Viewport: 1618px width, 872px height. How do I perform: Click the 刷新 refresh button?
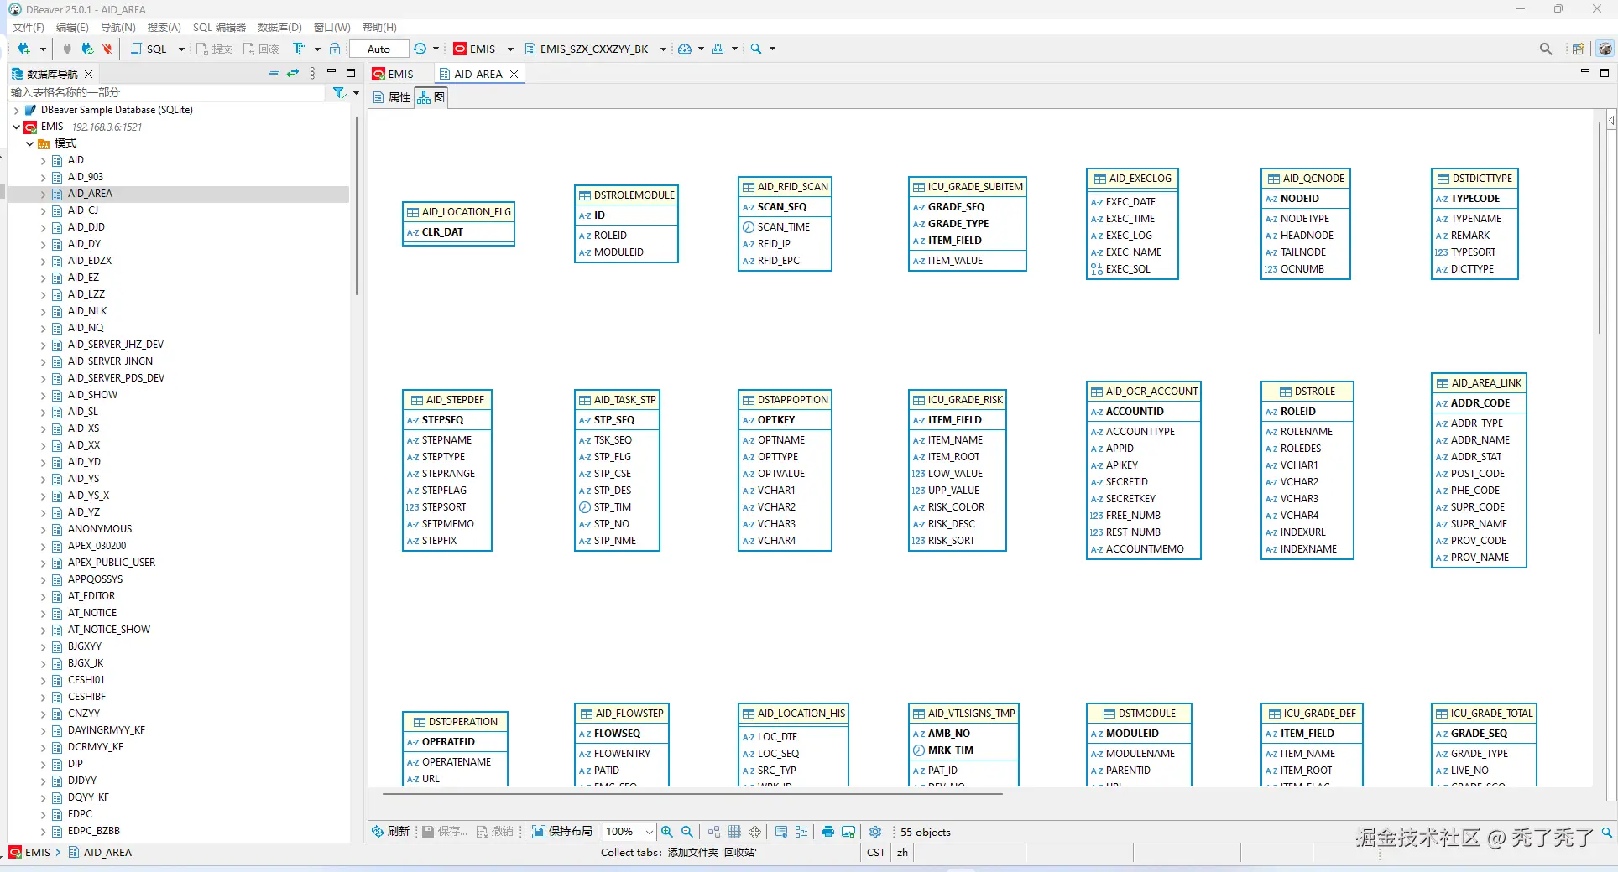391,832
